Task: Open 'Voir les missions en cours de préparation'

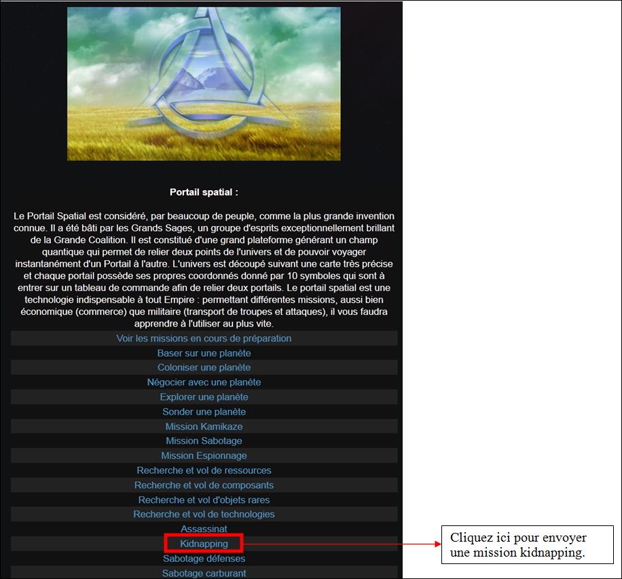Action: 204,338
